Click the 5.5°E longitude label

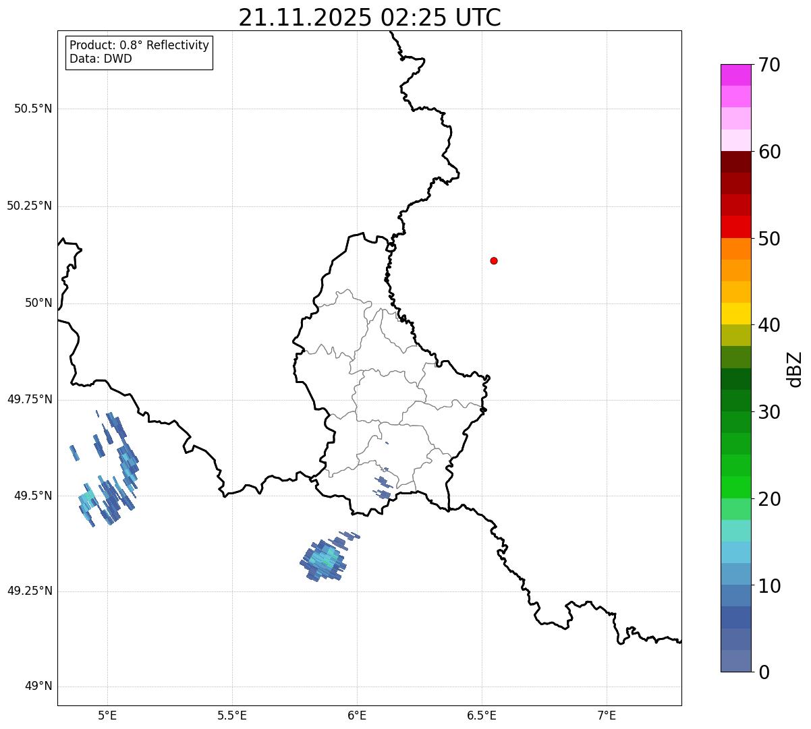[x=232, y=716]
